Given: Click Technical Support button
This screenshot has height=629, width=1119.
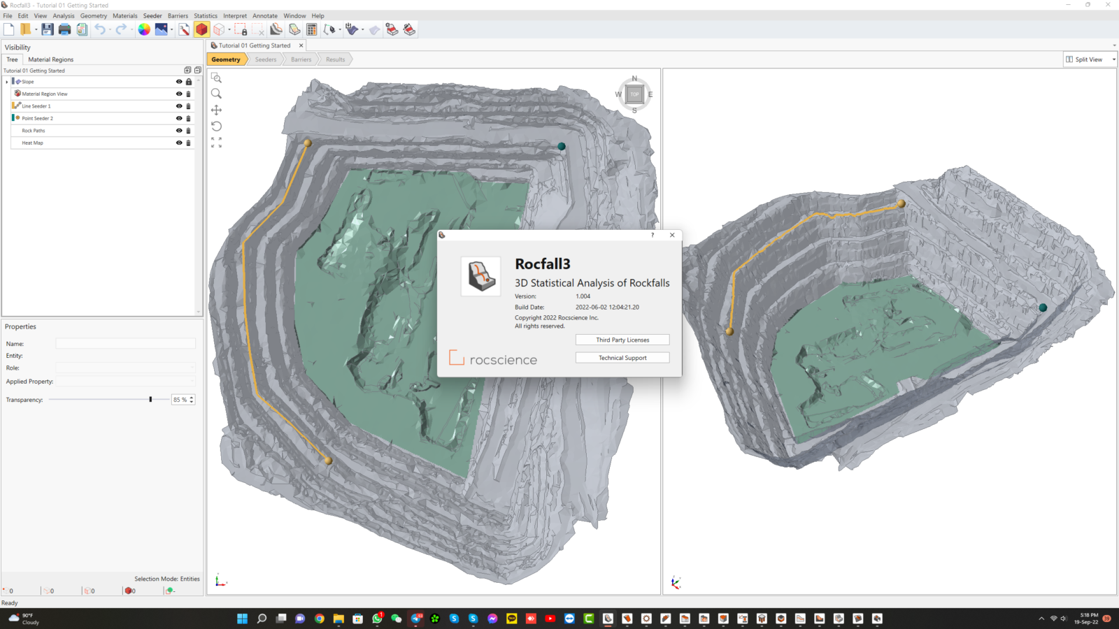Looking at the screenshot, I should coord(622,358).
